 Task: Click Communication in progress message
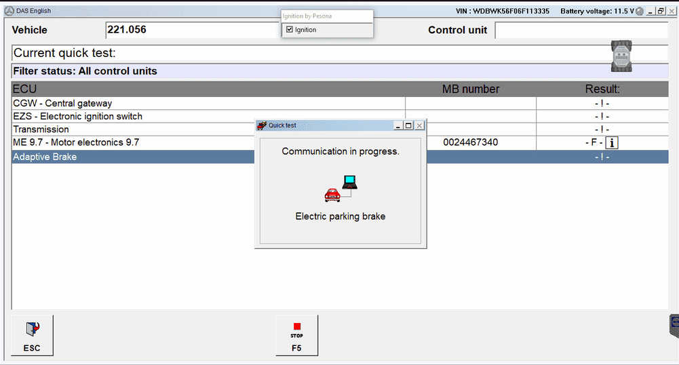click(x=341, y=151)
